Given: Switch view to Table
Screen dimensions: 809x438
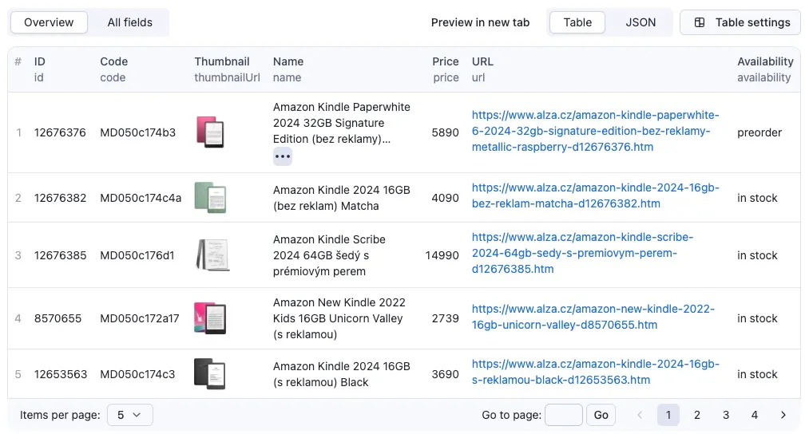Looking at the screenshot, I should 577,22.
